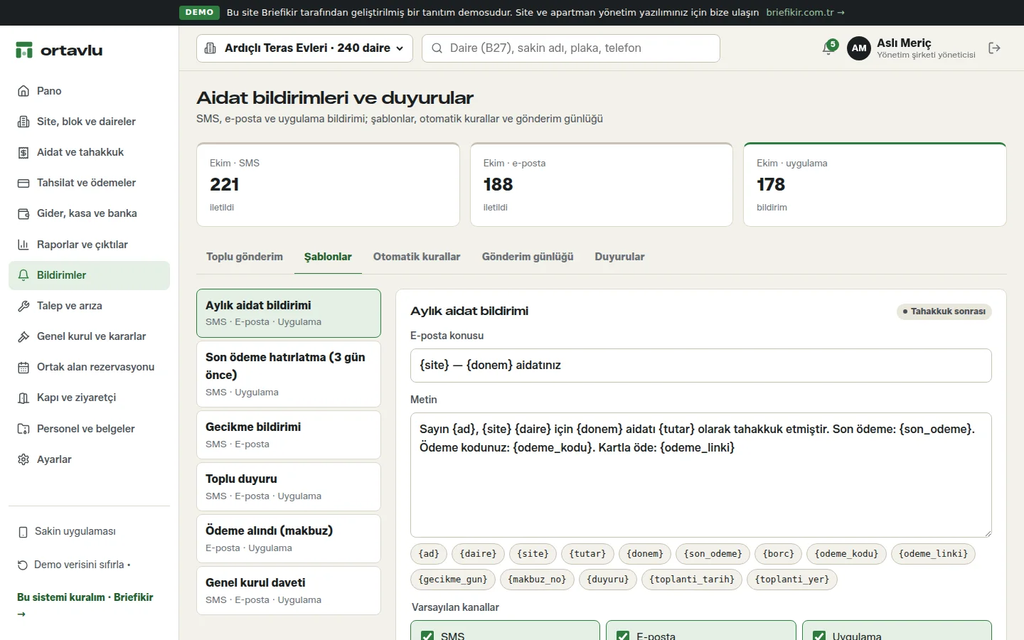Screen dimensions: 1024x640
Task: Open Pano via its home icon
Action: [23, 91]
